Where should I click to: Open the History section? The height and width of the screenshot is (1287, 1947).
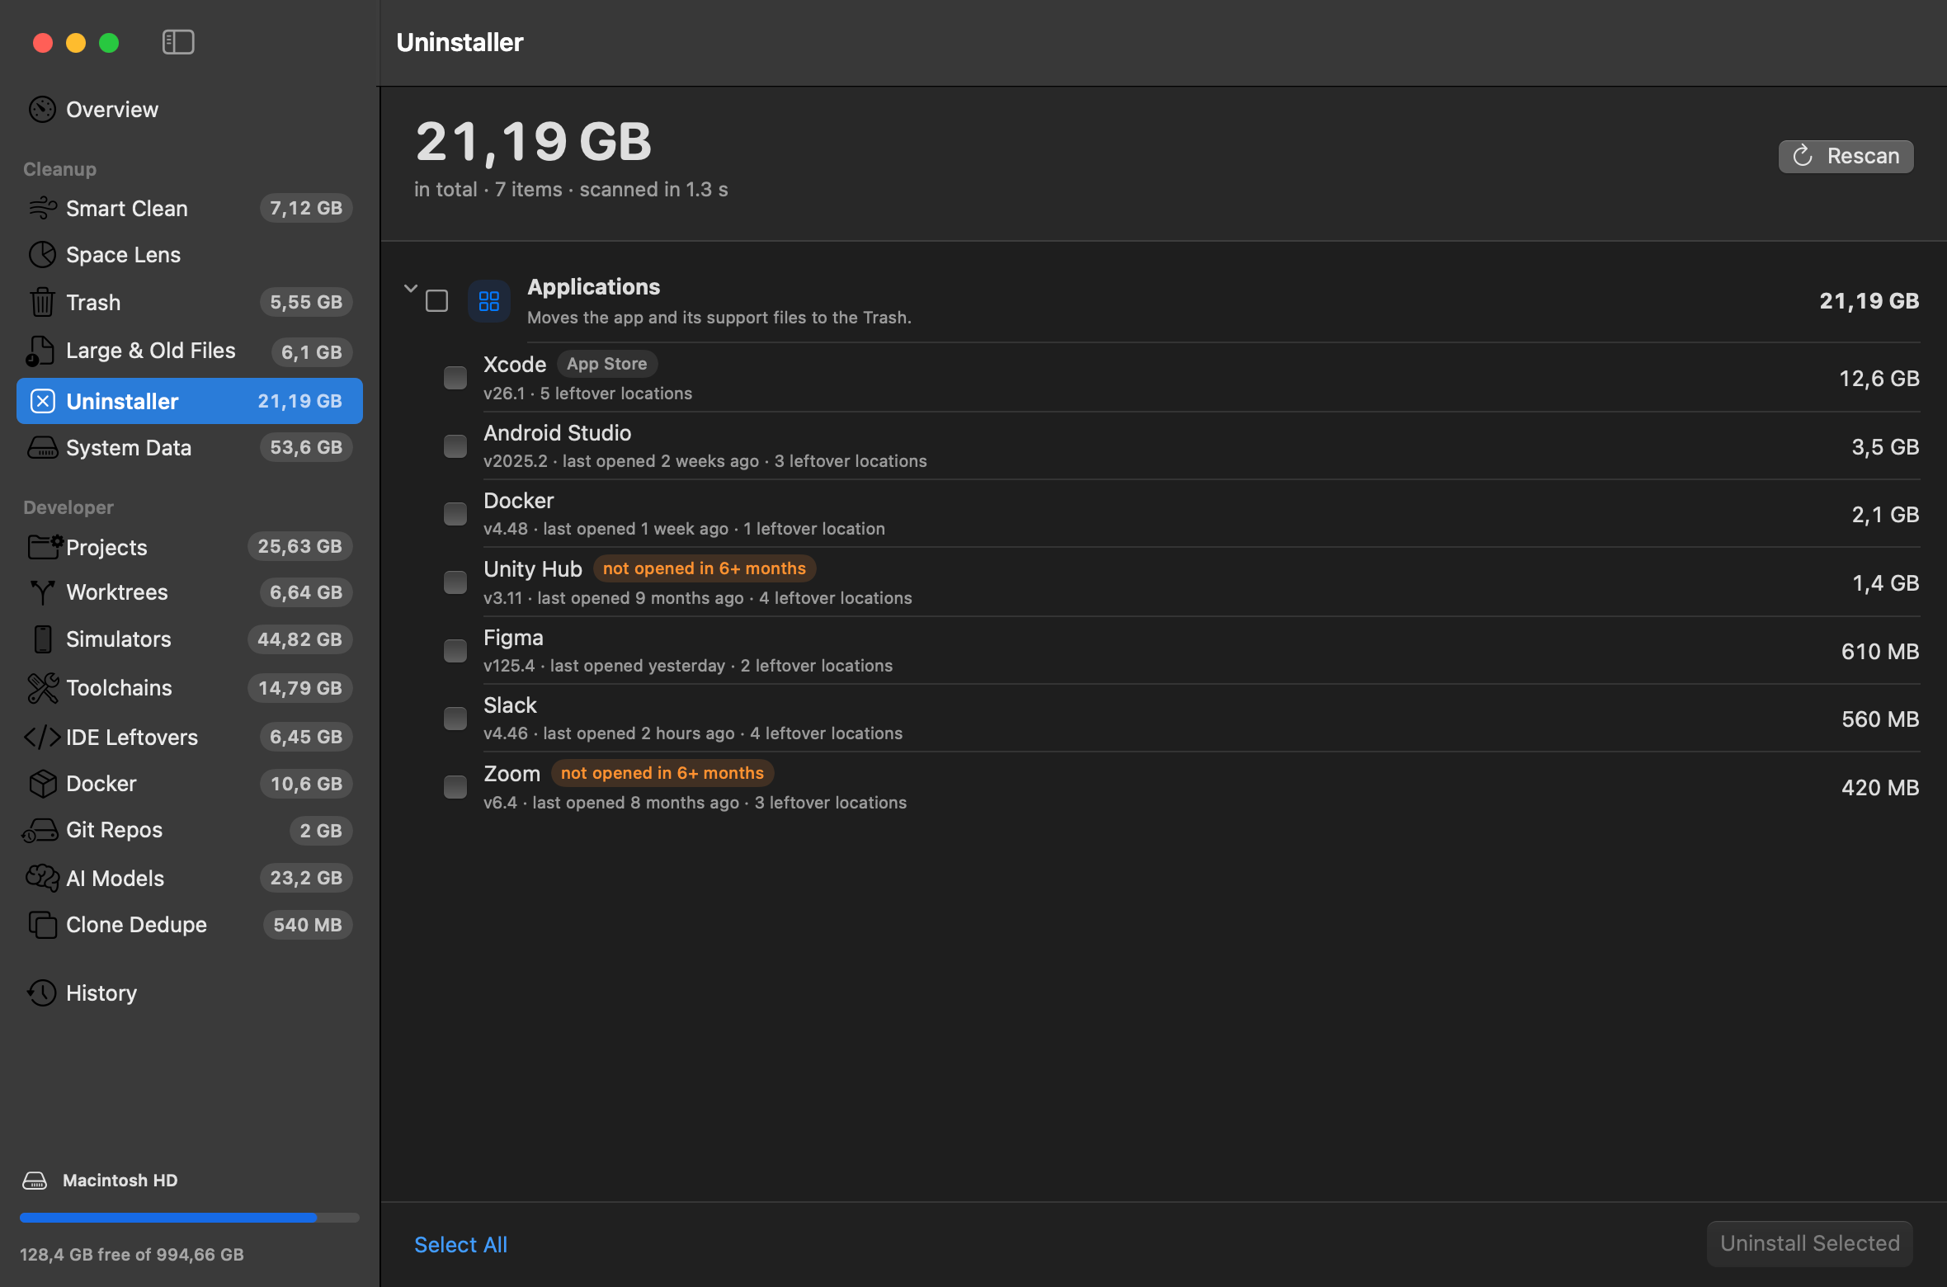click(x=190, y=992)
